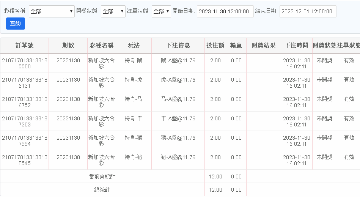360x197 pixels.
Task: Click the 查詢 search button
Action: pyautogui.click(x=16, y=24)
